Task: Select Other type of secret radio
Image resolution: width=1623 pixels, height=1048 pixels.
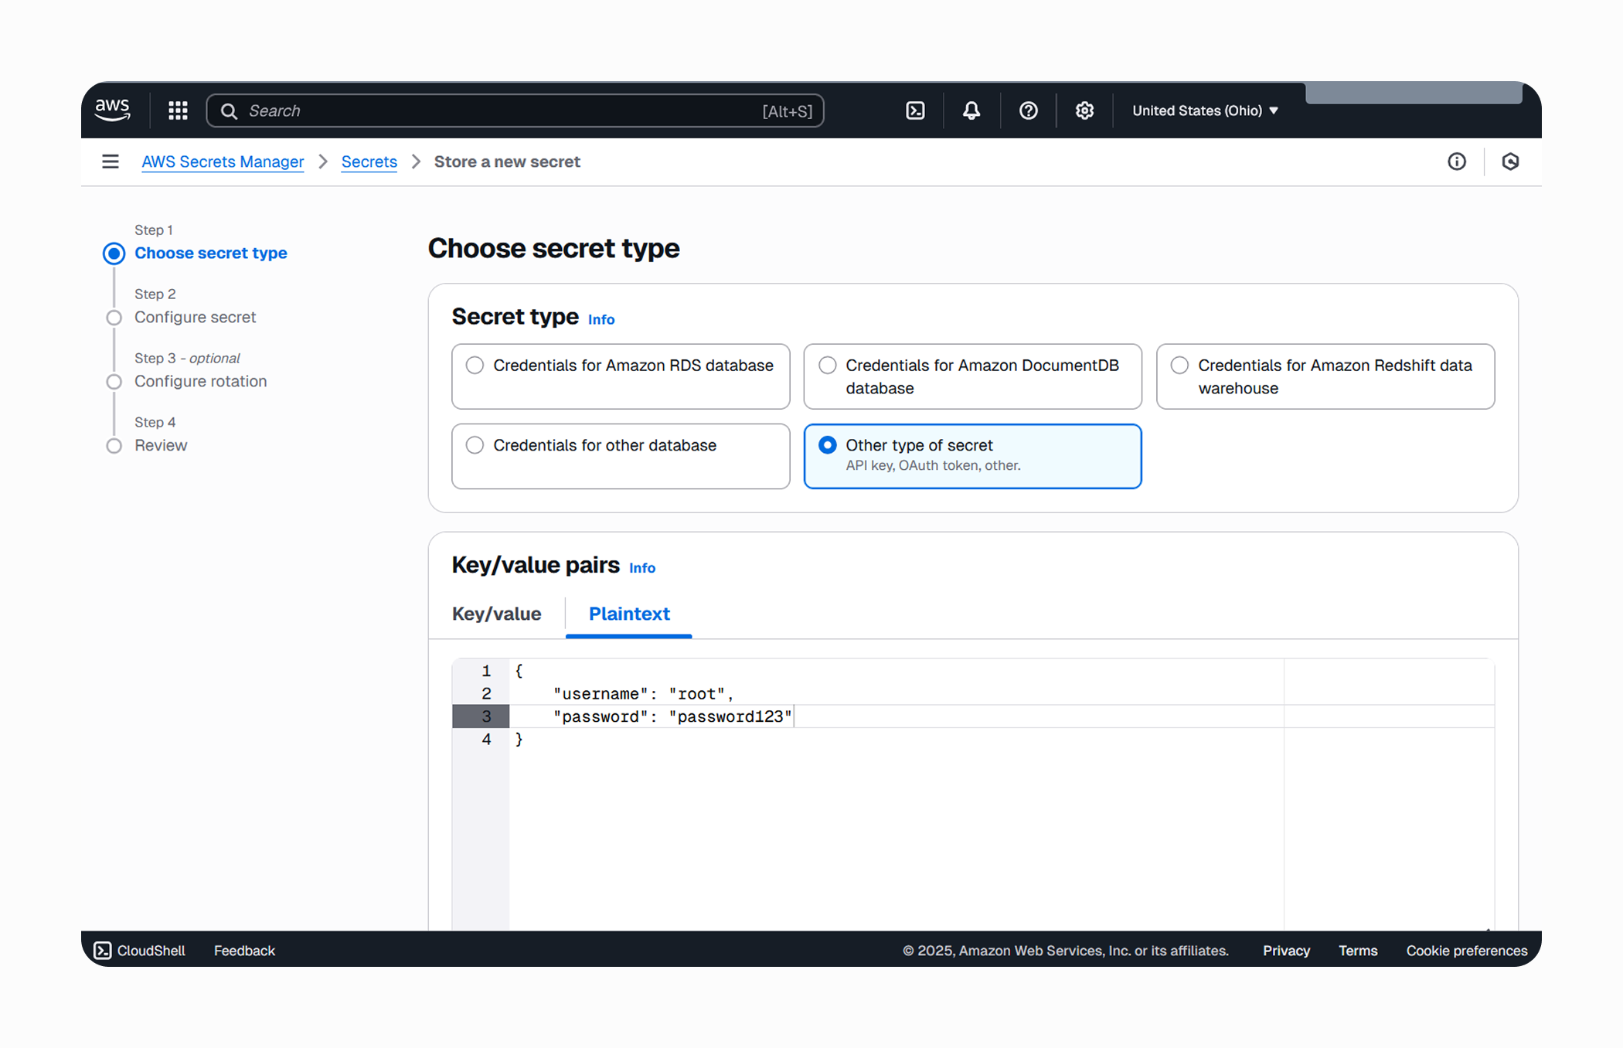Action: click(827, 445)
